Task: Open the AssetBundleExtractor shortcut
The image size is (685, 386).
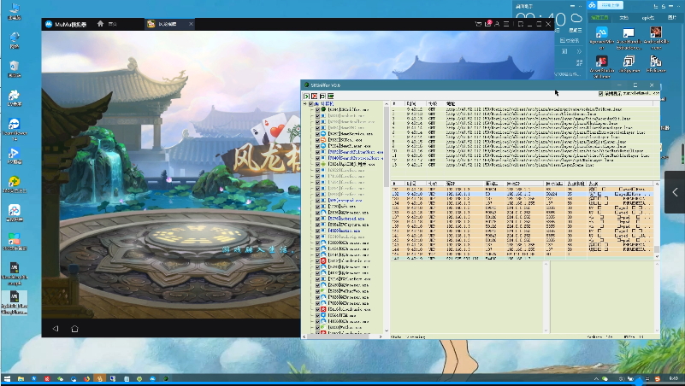Action: [629, 38]
